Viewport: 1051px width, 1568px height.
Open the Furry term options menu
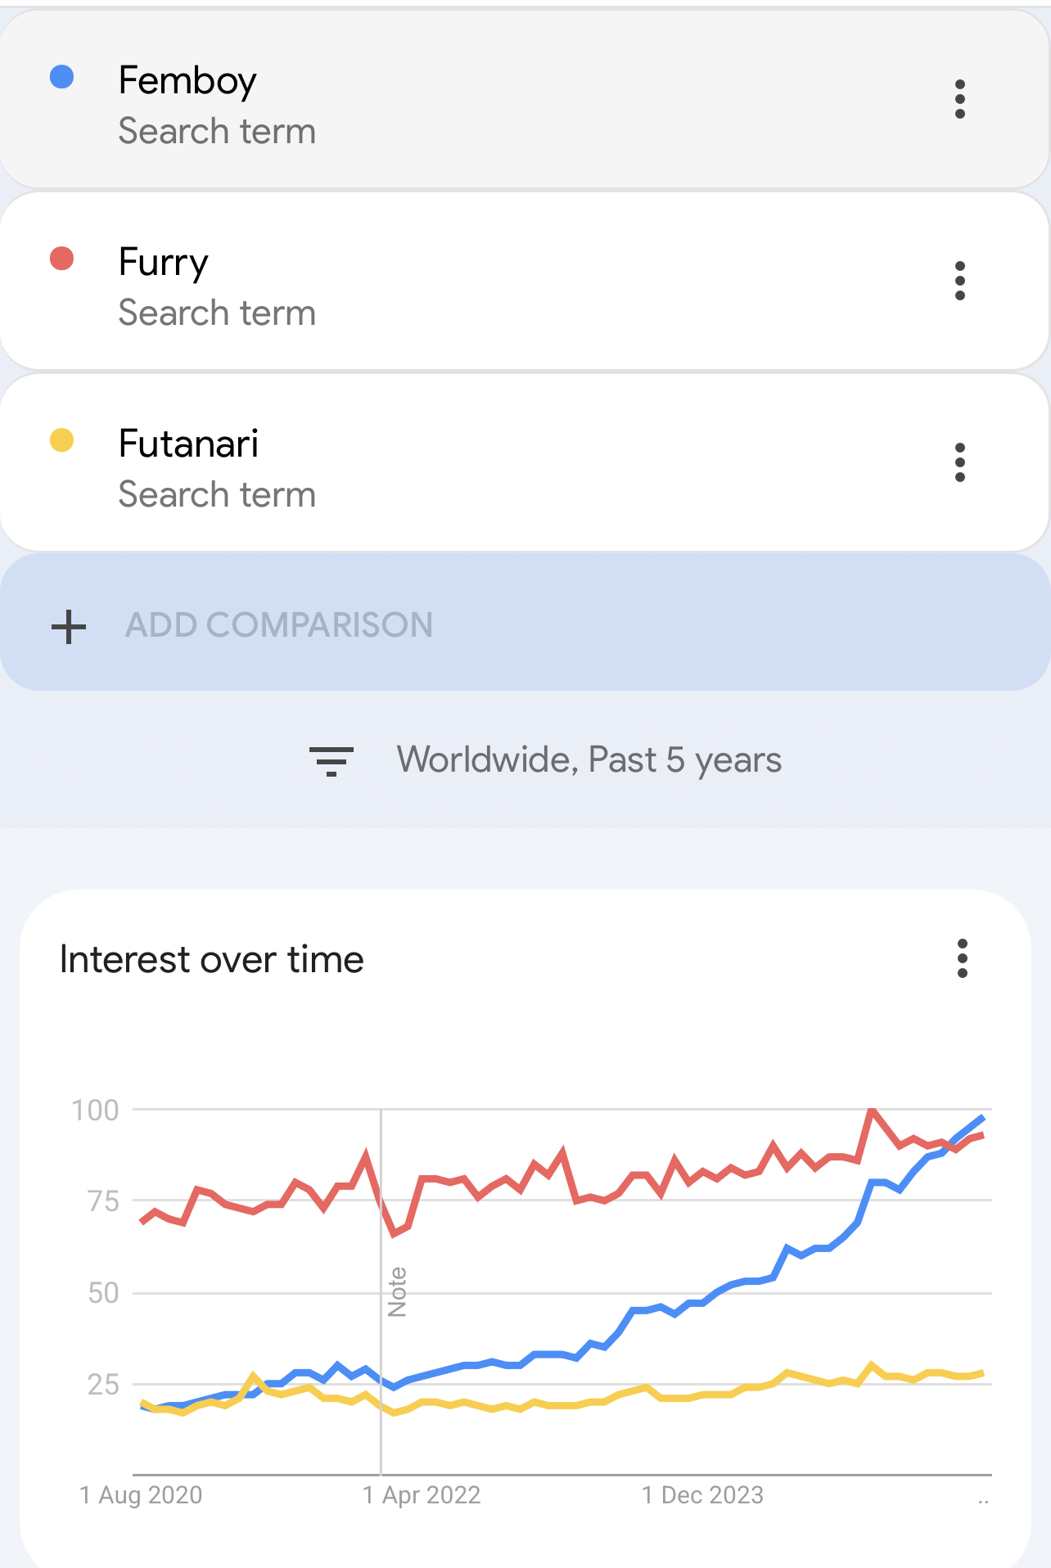[959, 282]
